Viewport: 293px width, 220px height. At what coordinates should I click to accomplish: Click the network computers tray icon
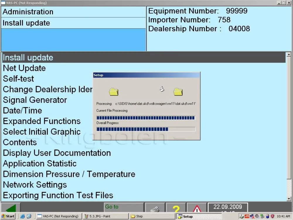click(x=252, y=216)
